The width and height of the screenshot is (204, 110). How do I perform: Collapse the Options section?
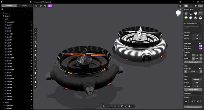(x=201, y=32)
